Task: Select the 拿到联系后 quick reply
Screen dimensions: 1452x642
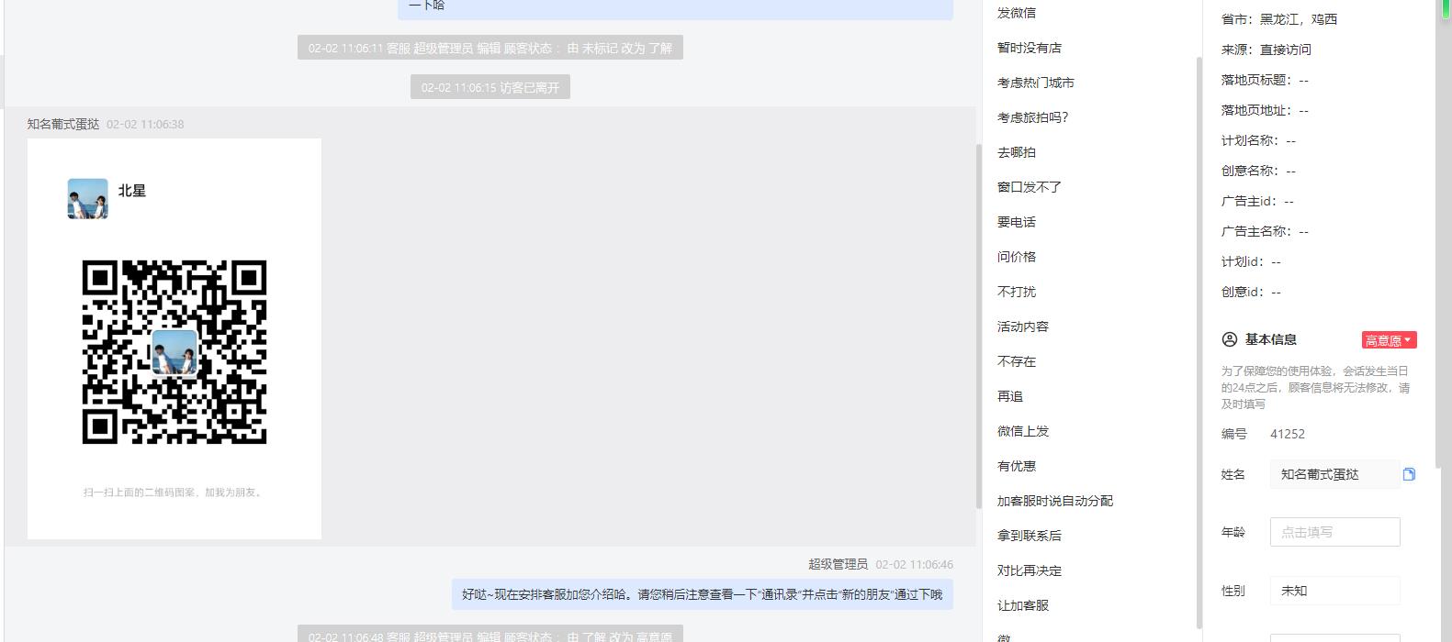Action: [1030, 536]
